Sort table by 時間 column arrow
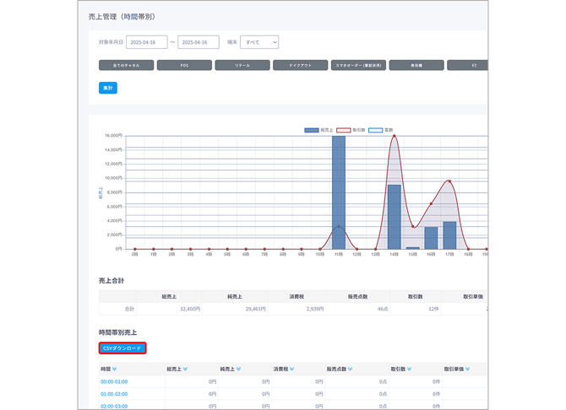 pos(114,369)
